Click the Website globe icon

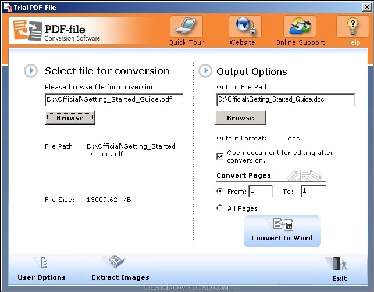(x=245, y=26)
